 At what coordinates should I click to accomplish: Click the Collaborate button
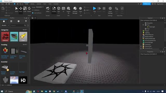[x=147, y=4]
